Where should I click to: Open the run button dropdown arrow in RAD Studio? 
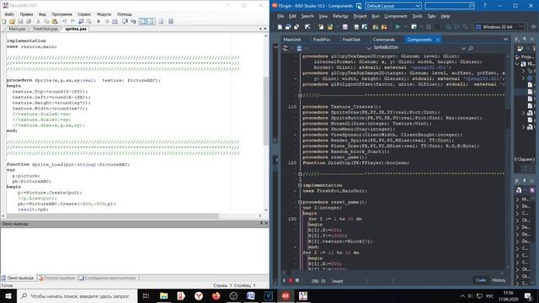click(406, 27)
